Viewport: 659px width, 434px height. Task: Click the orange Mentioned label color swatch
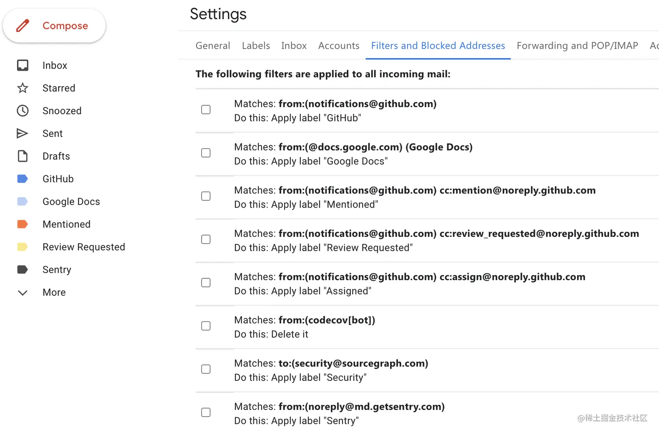tap(23, 224)
